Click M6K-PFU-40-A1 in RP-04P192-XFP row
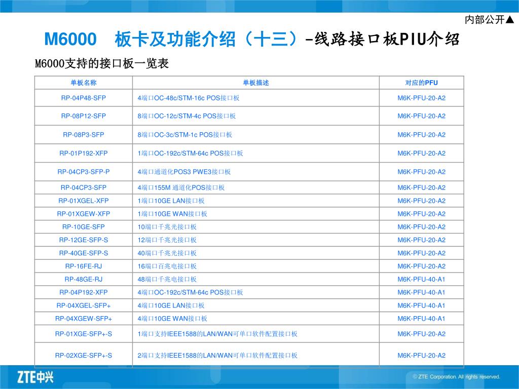The width and height of the screenshot is (519, 389). tap(421, 292)
